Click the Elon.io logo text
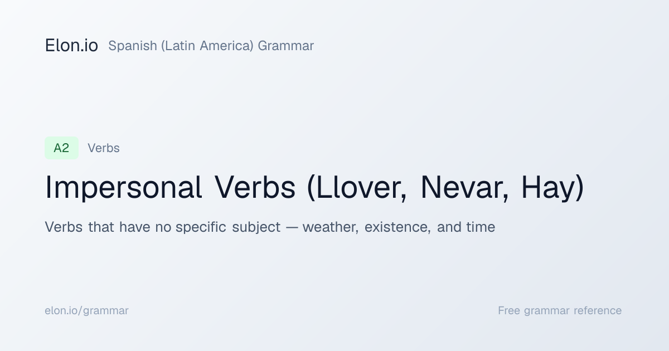 [71, 46]
